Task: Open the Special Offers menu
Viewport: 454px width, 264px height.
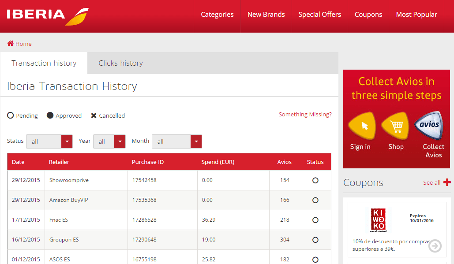Action: tap(319, 15)
